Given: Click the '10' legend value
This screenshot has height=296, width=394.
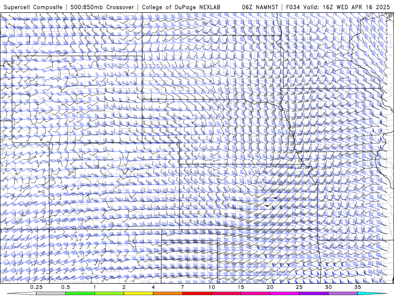Looking at the screenshot, I should 212,287.
